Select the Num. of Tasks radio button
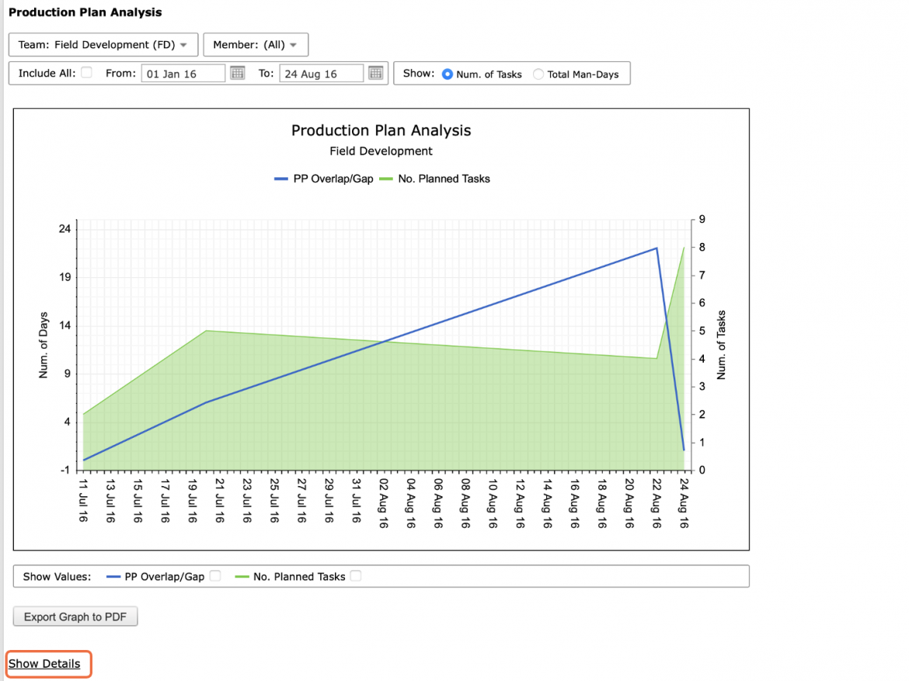The width and height of the screenshot is (909, 681). [x=448, y=75]
